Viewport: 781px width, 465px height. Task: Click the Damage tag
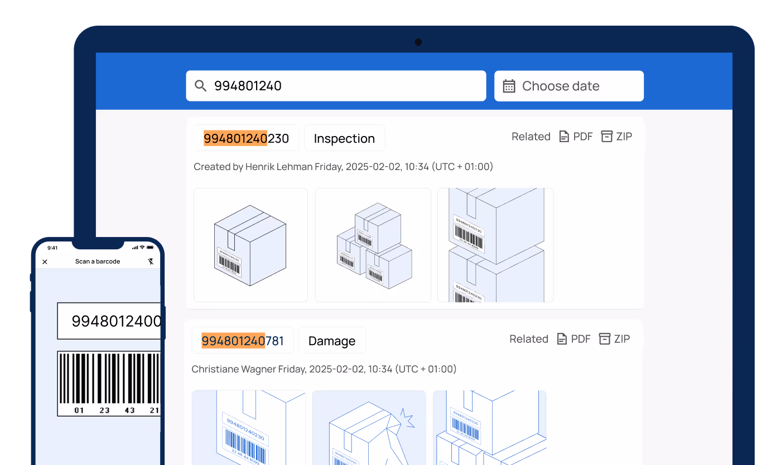click(332, 341)
